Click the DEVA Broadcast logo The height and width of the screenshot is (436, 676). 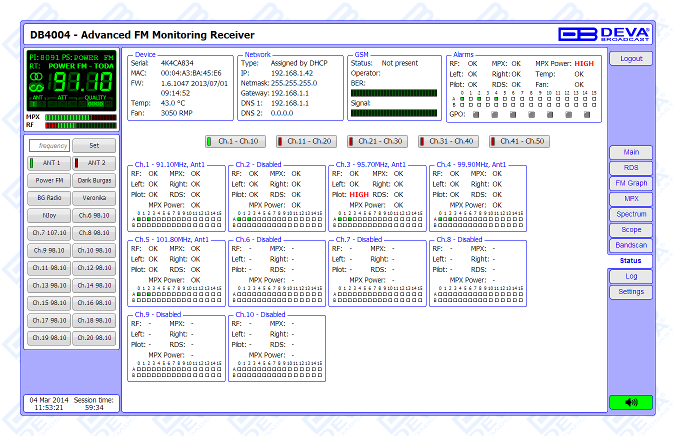(x=604, y=34)
